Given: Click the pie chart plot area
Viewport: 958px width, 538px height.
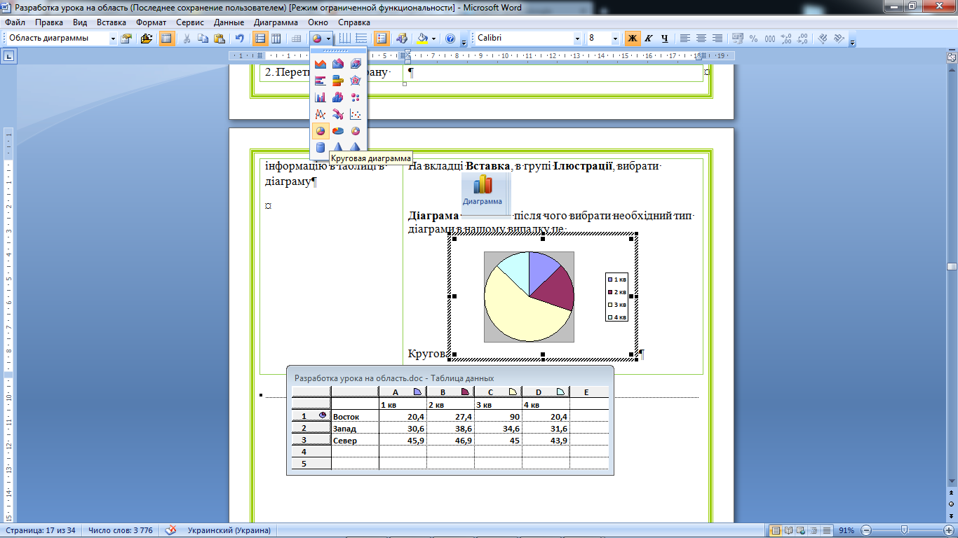Looking at the screenshot, I should 529,297.
